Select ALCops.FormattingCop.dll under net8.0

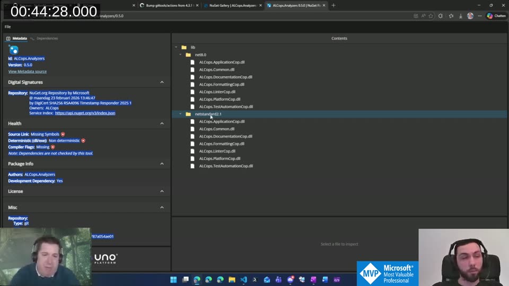222,85
